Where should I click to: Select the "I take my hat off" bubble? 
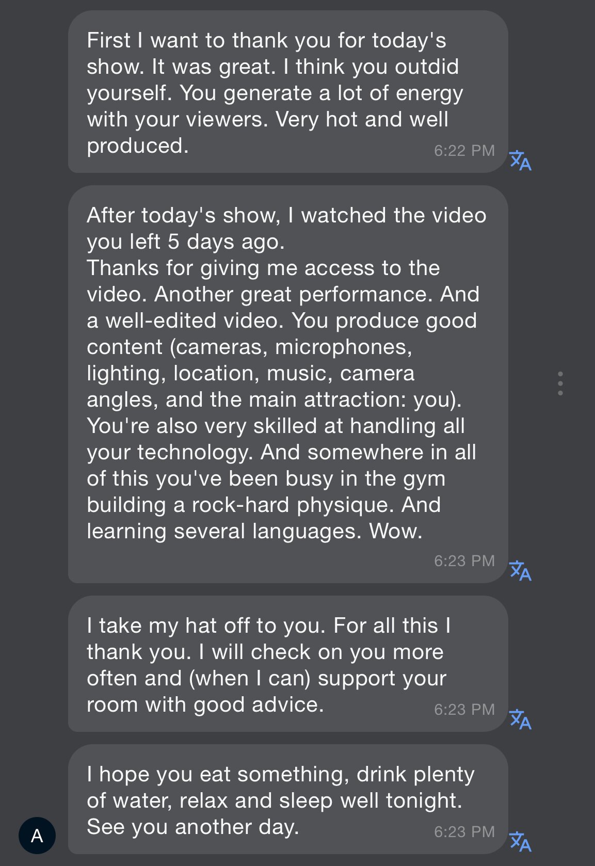tap(287, 664)
